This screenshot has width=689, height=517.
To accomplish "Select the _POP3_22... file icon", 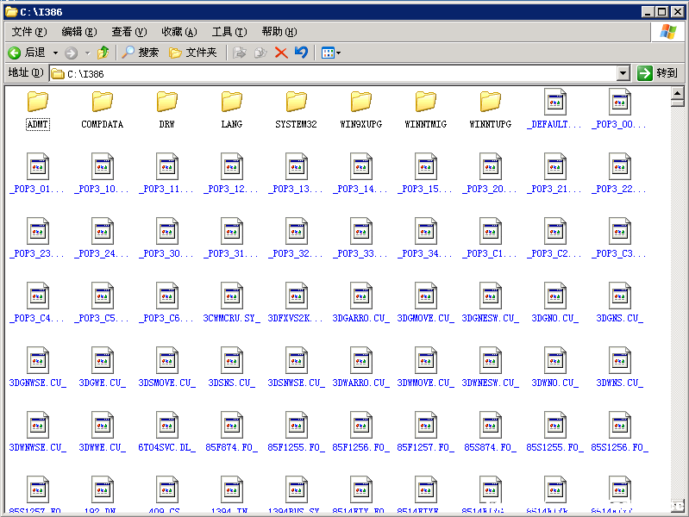I will [x=619, y=166].
